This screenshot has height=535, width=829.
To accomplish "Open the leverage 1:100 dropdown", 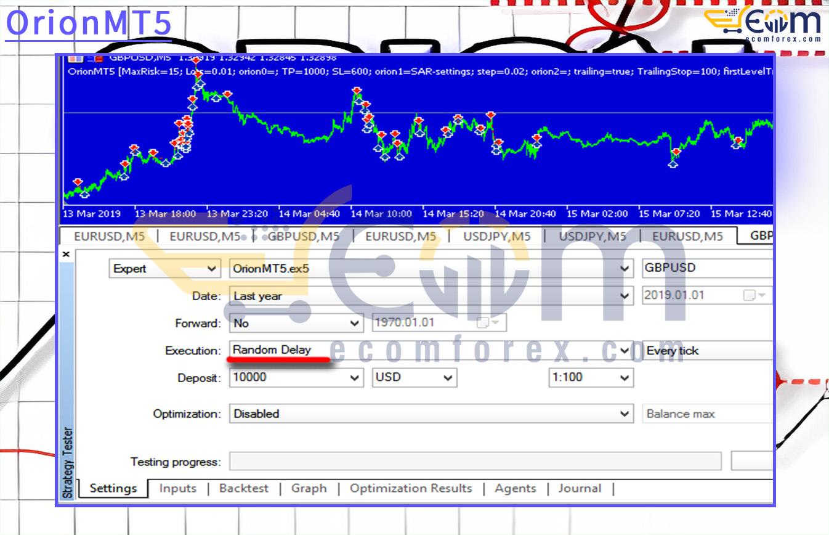I will pyautogui.click(x=591, y=377).
